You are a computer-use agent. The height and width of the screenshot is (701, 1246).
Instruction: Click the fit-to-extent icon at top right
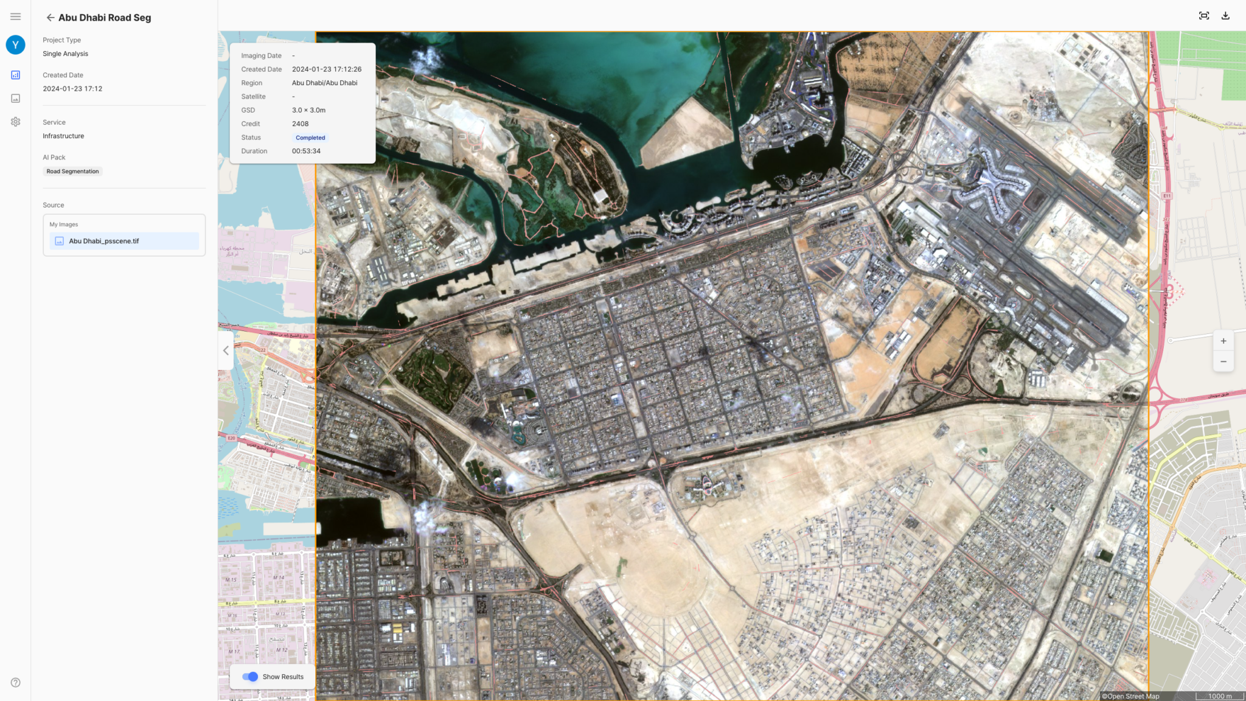[x=1204, y=16]
